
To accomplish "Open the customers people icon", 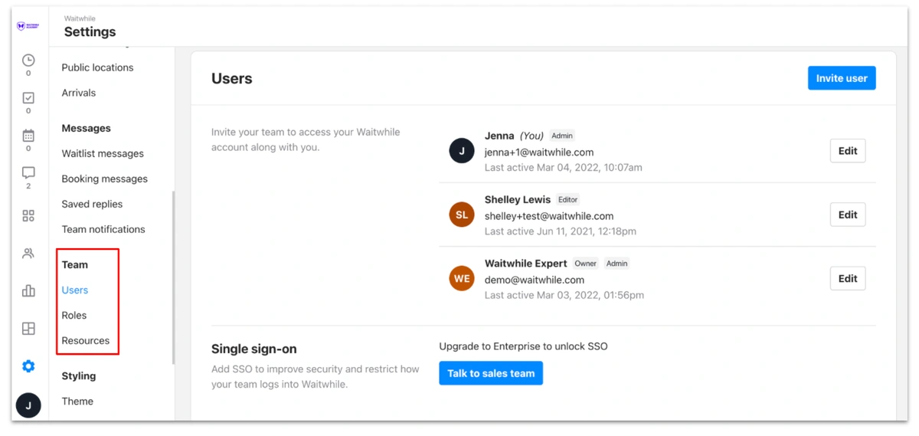I will click(x=28, y=254).
